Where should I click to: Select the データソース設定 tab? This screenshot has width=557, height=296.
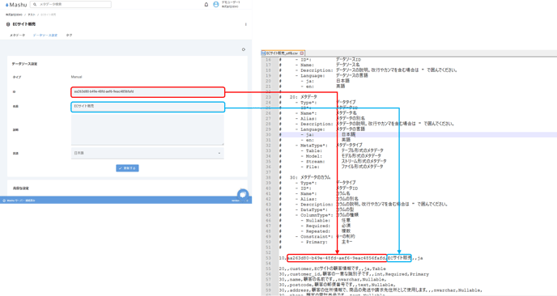[x=45, y=36]
